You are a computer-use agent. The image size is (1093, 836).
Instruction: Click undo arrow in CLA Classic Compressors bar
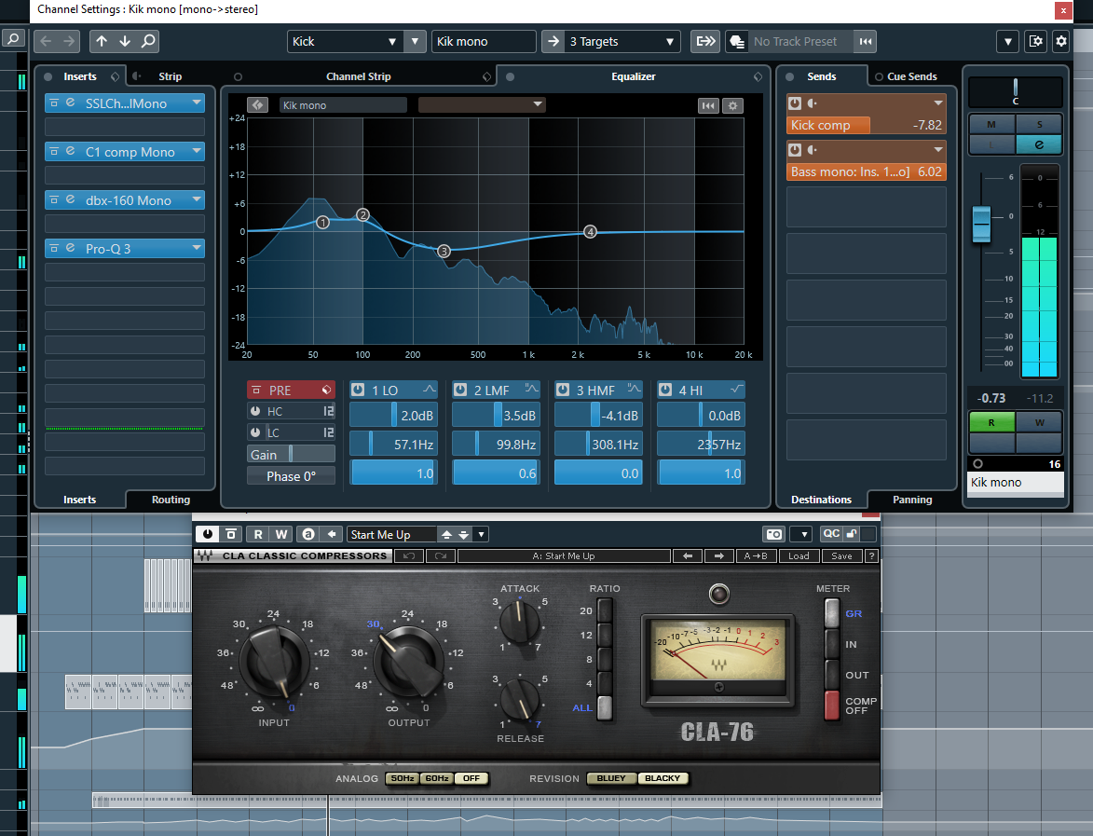[409, 555]
